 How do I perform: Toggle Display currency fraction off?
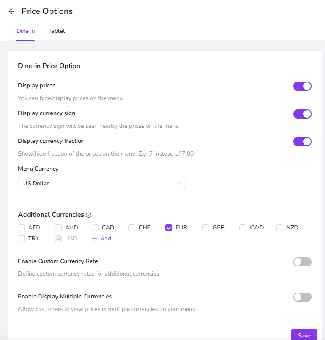tap(302, 142)
